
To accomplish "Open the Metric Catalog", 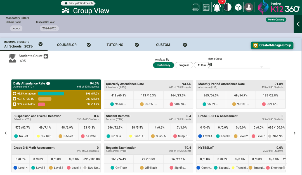I will (x=276, y=20).
